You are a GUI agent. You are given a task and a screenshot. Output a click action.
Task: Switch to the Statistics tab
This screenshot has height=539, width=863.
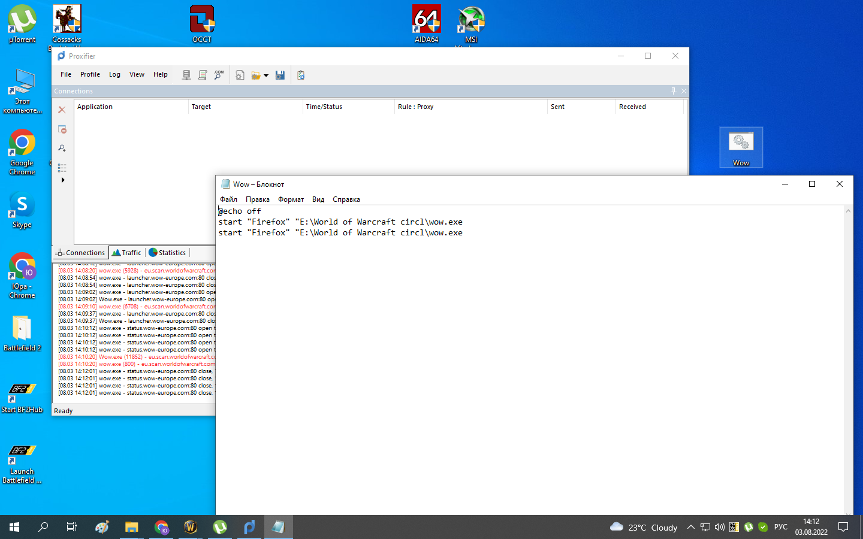167,253
